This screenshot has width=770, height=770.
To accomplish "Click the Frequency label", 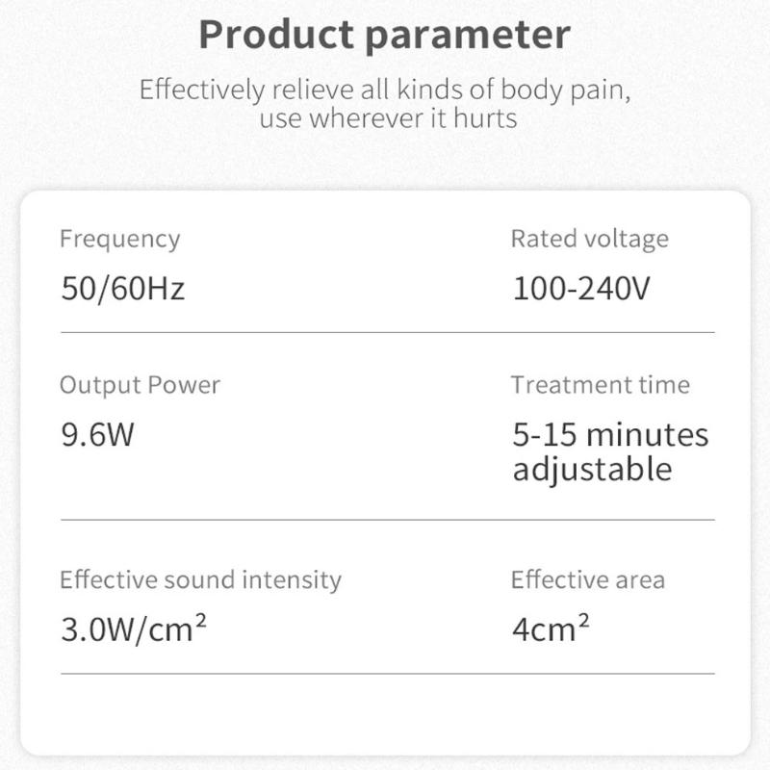I will 119,239.
